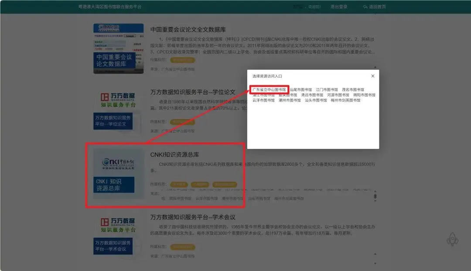Choose 汕头市图书馆 in the access dialog
The width and height of the screenshot is (471, 271).
[x=316, y=100]
